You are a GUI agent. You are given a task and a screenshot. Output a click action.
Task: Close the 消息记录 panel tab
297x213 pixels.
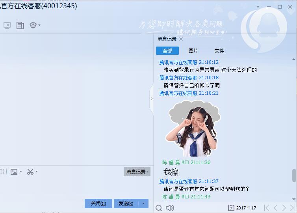point(181,39)
